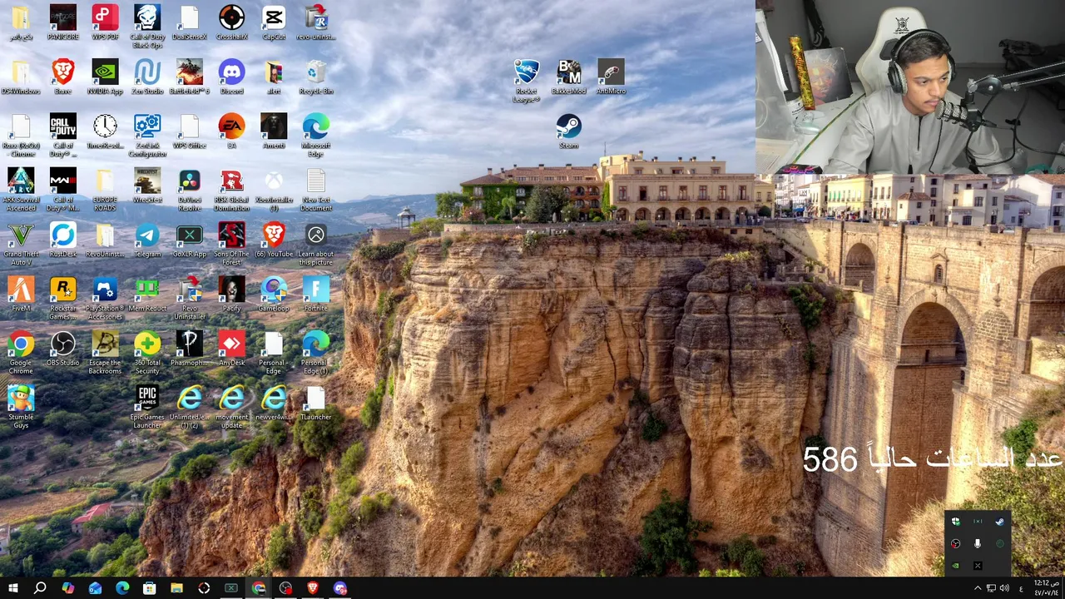1065x599 pixels.
Task: Launch Zen Studio from the desktop
Action: point(147,77)
